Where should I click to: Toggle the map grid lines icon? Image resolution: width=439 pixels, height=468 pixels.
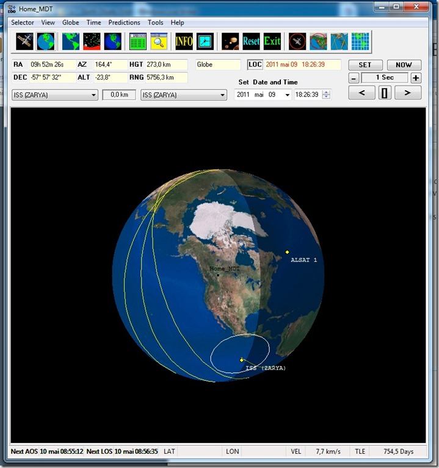(x=360, y=41)
